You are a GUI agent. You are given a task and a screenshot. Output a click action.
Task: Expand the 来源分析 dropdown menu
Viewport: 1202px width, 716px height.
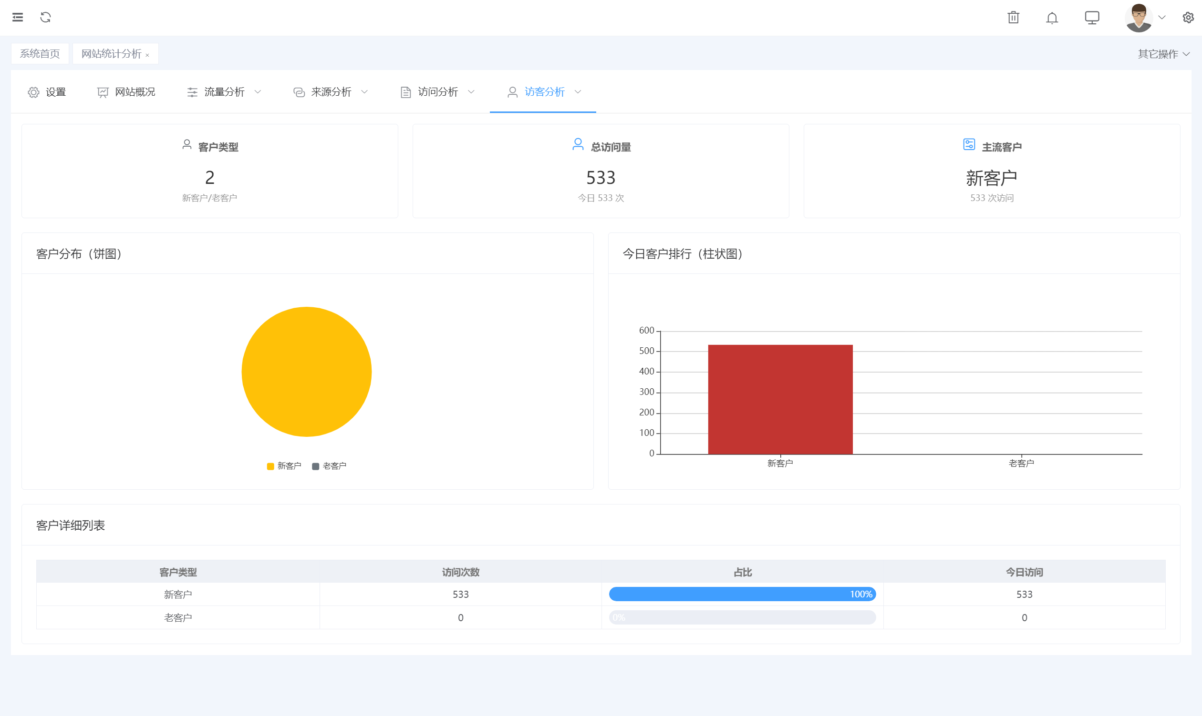click(331, 91)
